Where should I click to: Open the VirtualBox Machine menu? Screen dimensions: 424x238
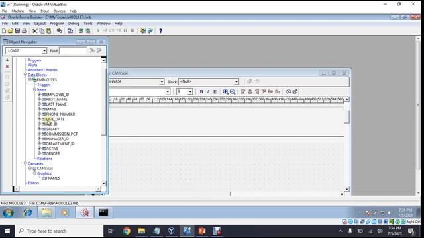click(x=18, y=11)
